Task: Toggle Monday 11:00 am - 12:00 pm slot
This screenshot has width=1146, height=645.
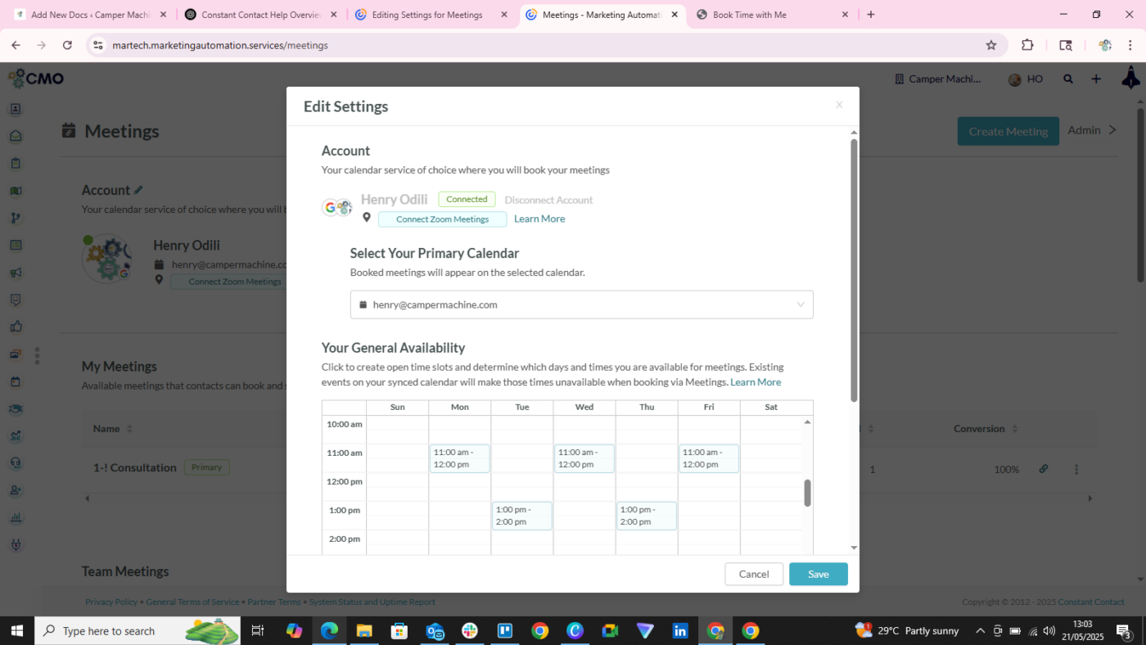Action: [459, 458]
